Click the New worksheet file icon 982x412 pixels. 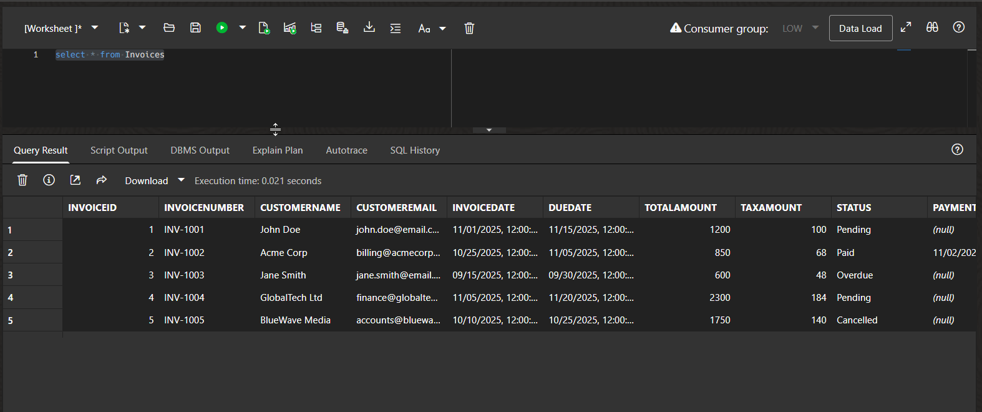(124, 27)
